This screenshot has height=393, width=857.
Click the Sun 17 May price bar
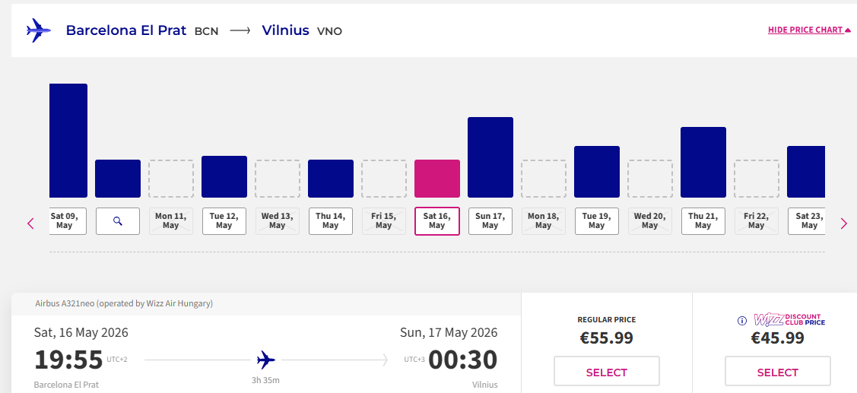point(490,157)
